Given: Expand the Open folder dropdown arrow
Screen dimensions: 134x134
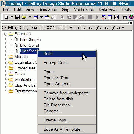Looking at the screenshot, I should (x=30, y=17).
